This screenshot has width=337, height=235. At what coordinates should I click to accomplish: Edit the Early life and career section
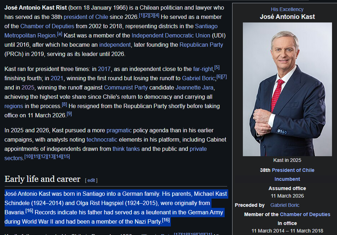(91, 180)
